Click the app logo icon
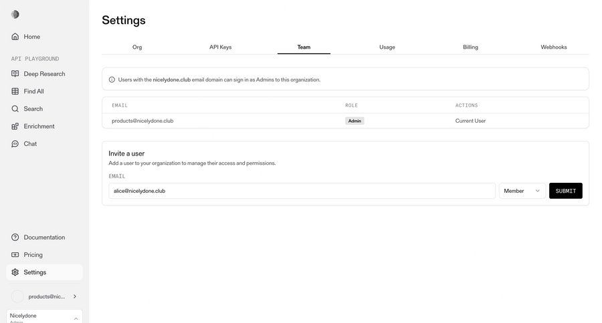 [x=15, y=15]
